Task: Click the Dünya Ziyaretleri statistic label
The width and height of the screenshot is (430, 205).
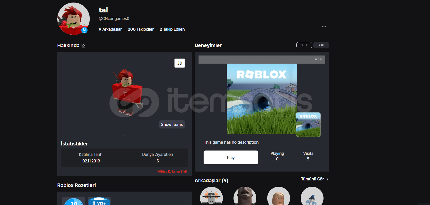Action: 157,154
